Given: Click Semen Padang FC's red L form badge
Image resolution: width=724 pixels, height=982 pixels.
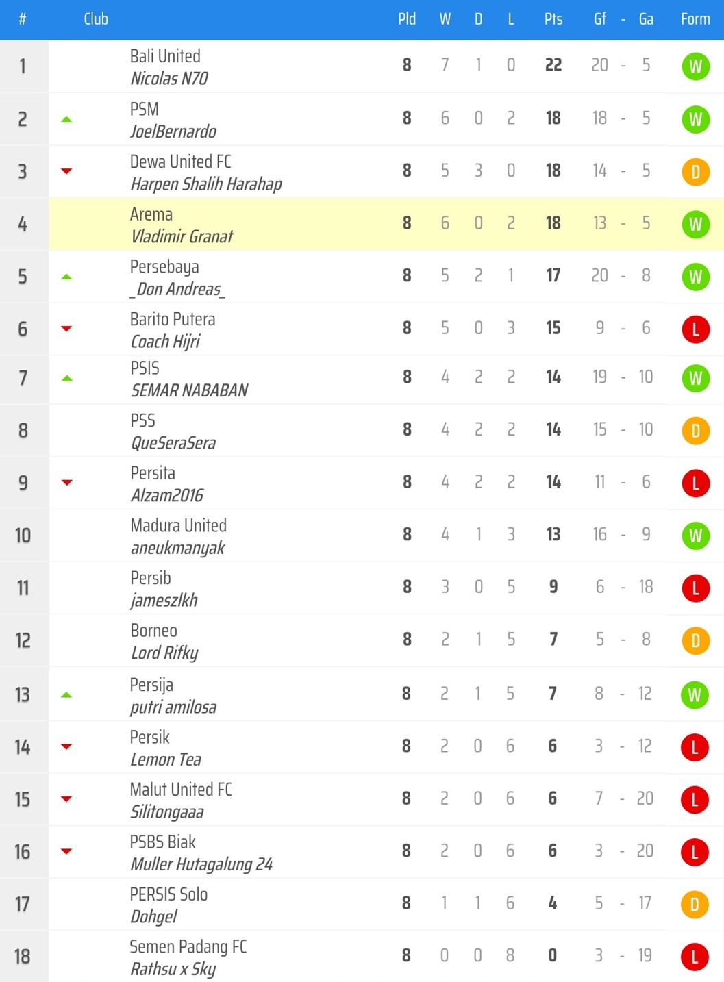Looking at the screenshot, I should (695, 957).
